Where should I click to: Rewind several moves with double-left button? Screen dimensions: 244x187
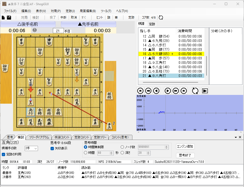click(x=148, y=91)
